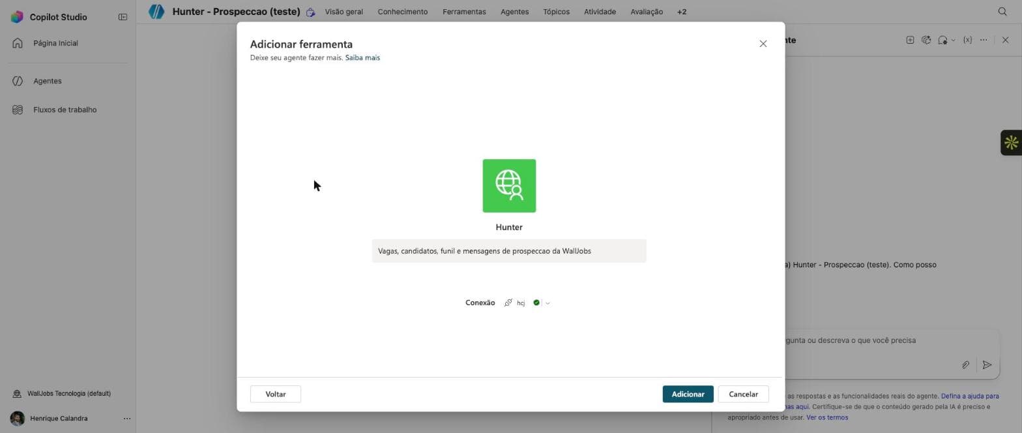Click the tool description text field

pos(509,251)
